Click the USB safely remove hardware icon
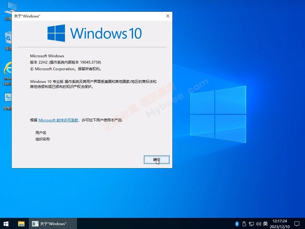The image size is (305, 229). 244,224
